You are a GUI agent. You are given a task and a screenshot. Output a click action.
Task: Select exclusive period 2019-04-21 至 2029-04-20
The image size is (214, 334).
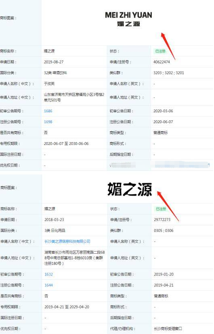coord(67,307)
